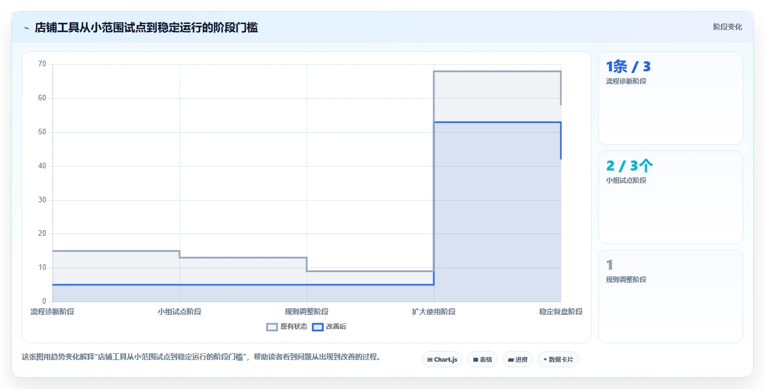
Task: Click the y-axis value 60
Action: coord(42,98)
